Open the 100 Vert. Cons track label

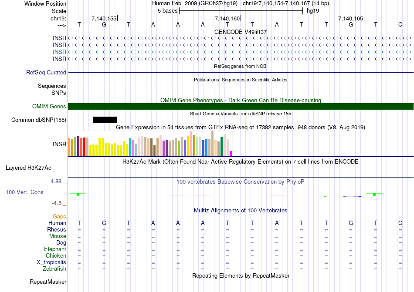[24, 192]
